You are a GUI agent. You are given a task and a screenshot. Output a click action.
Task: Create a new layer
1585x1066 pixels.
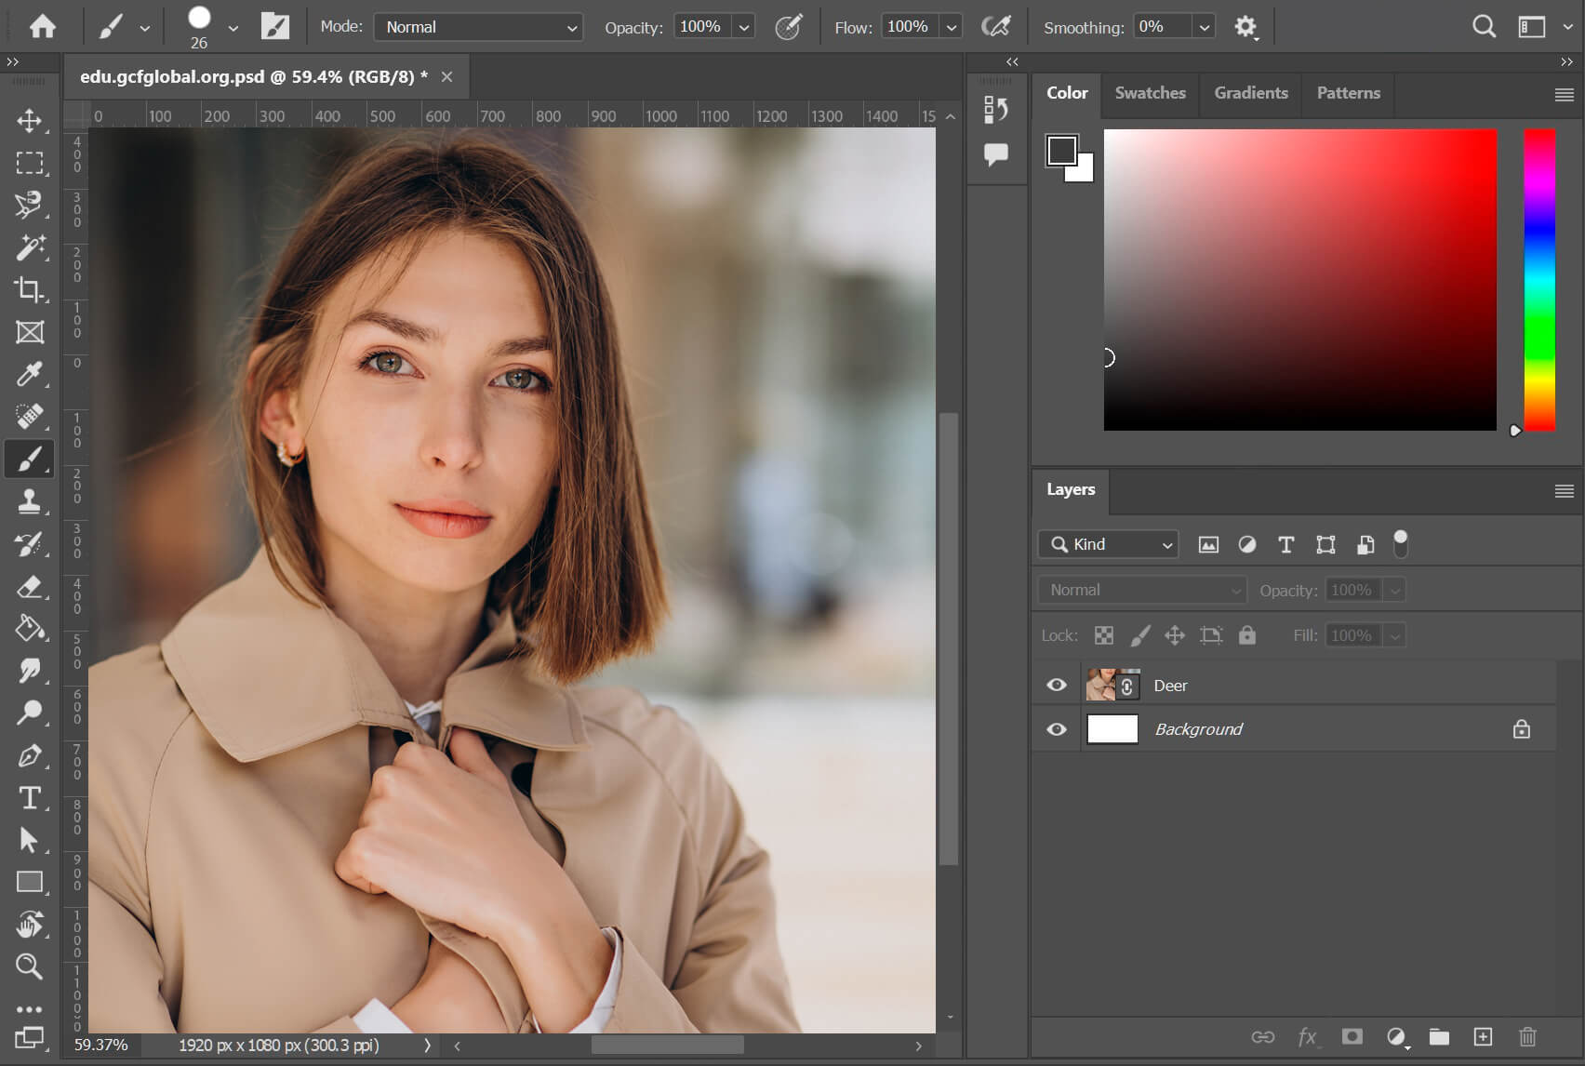(1484, 1036)
